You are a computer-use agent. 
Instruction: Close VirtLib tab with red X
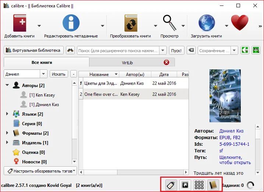tap(166, 62)
